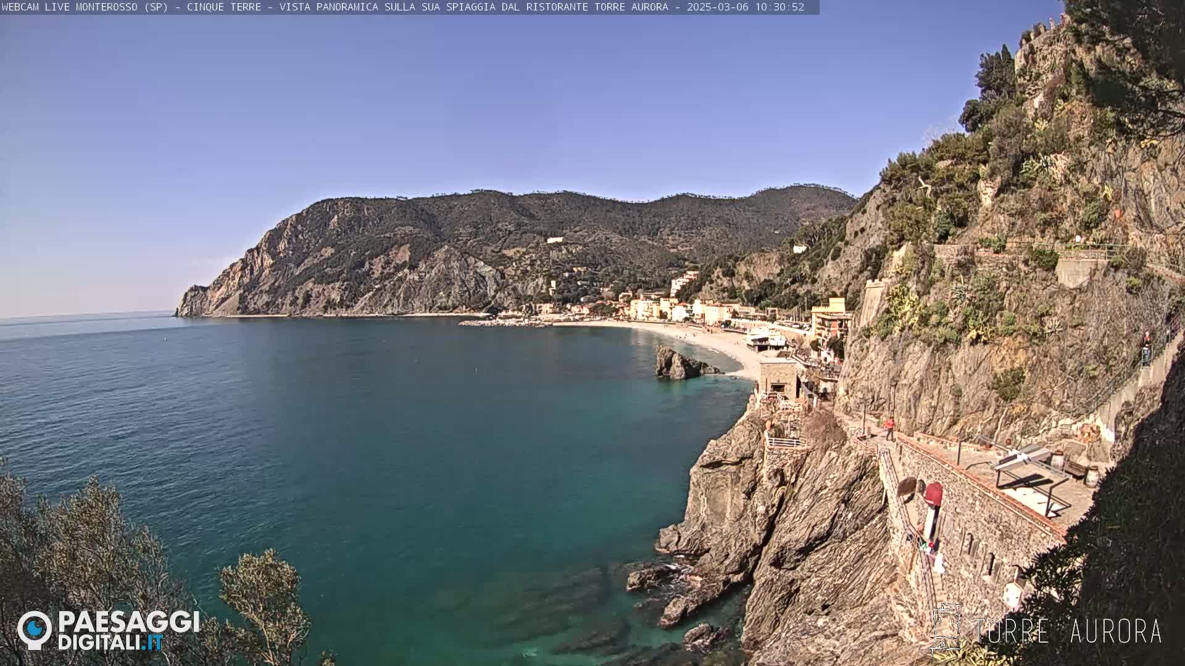1185x666 pixels.
Task: Click the square stone building on the cliff edge
Action: pyautogui.click(x=778, y=377)
